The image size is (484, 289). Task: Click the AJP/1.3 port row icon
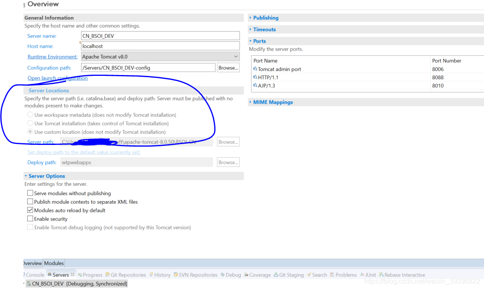pyautogui.click(x=255, y=85)
